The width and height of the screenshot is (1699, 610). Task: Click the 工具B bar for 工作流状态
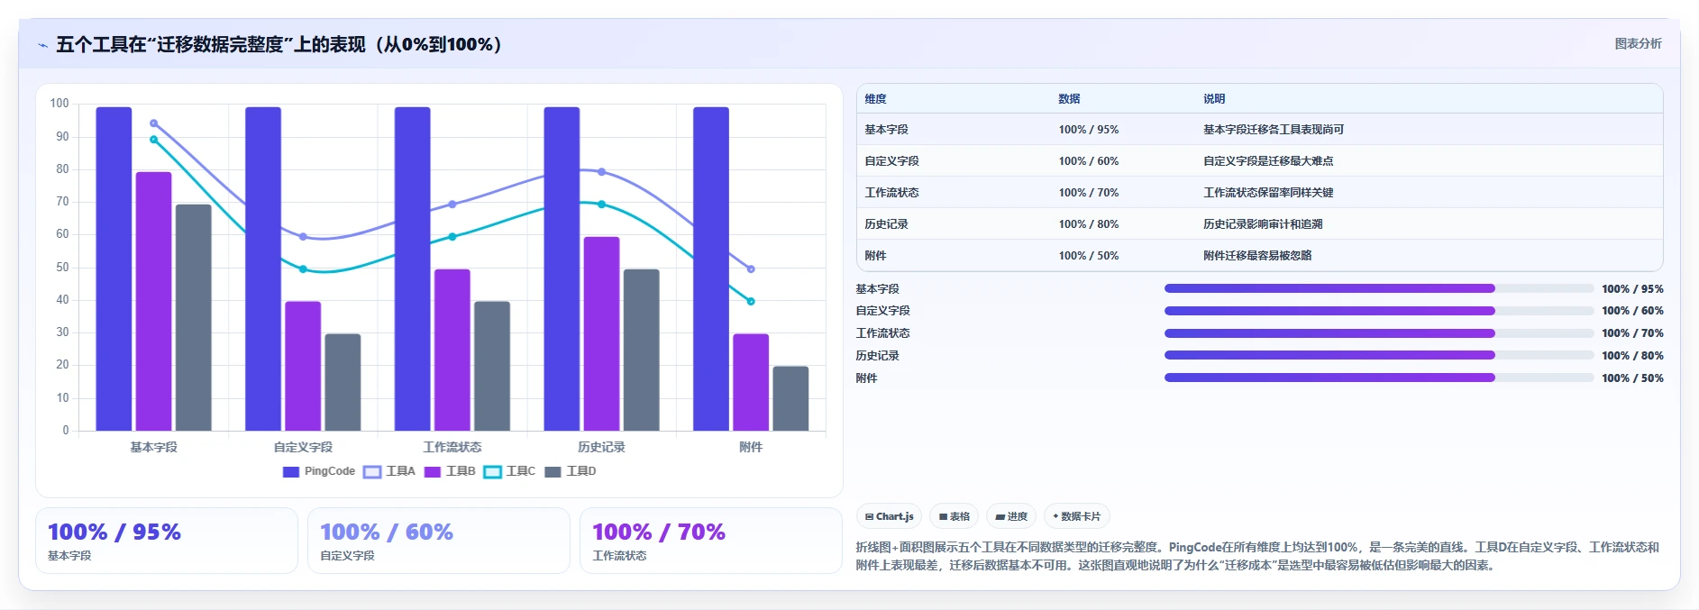pos(452,350)
